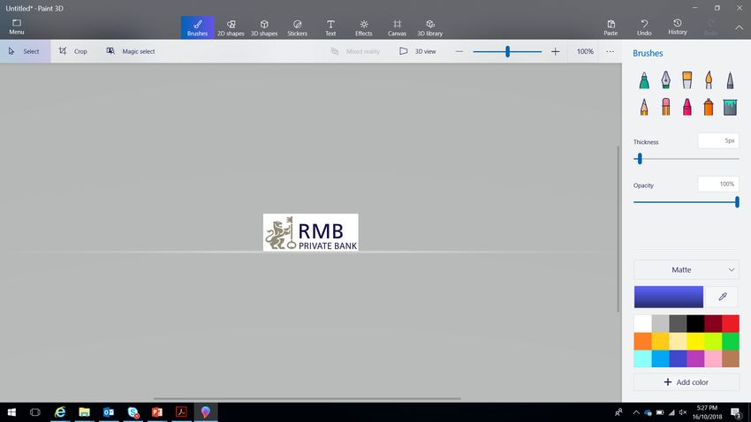Viewport: 751px width, 422px height.
Task: Activate the Select tool
Action: (26, 51)
